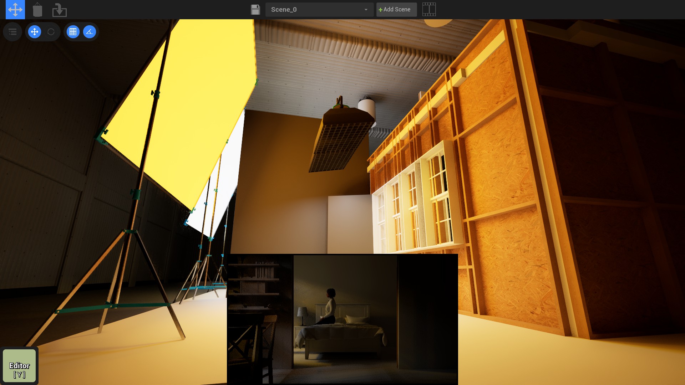Viewport: 685px width, 385px height.
Task: Toggle grid snapping button
Action: point(73,32)
